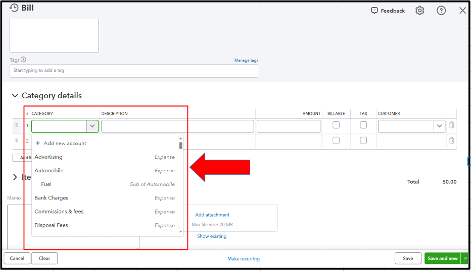Click the Clear button
Screen dimensions: 471x271
point(44,258)
